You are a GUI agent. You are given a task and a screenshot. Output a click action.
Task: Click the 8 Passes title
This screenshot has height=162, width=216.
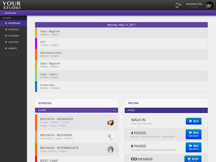click(139, 146)
